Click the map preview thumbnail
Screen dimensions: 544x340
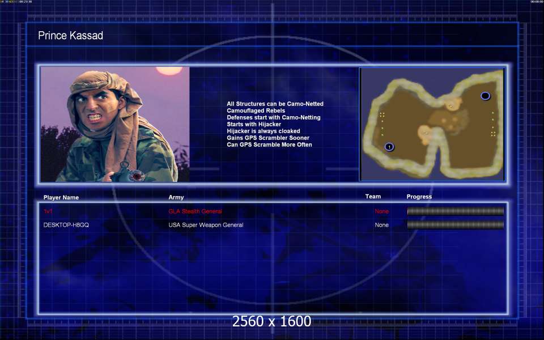(432, 124)
